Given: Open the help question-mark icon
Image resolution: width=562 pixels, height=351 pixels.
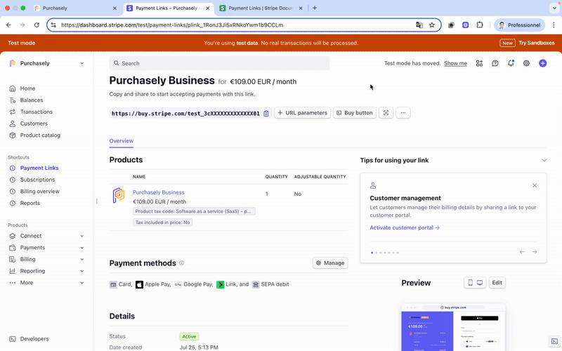Looking at the screenshot, I should point(495,63).
